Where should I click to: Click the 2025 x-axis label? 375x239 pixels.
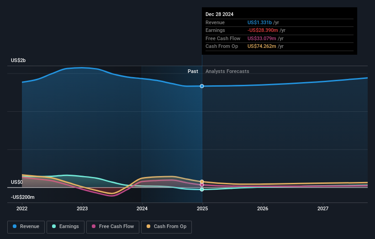[x=202, y=208]
